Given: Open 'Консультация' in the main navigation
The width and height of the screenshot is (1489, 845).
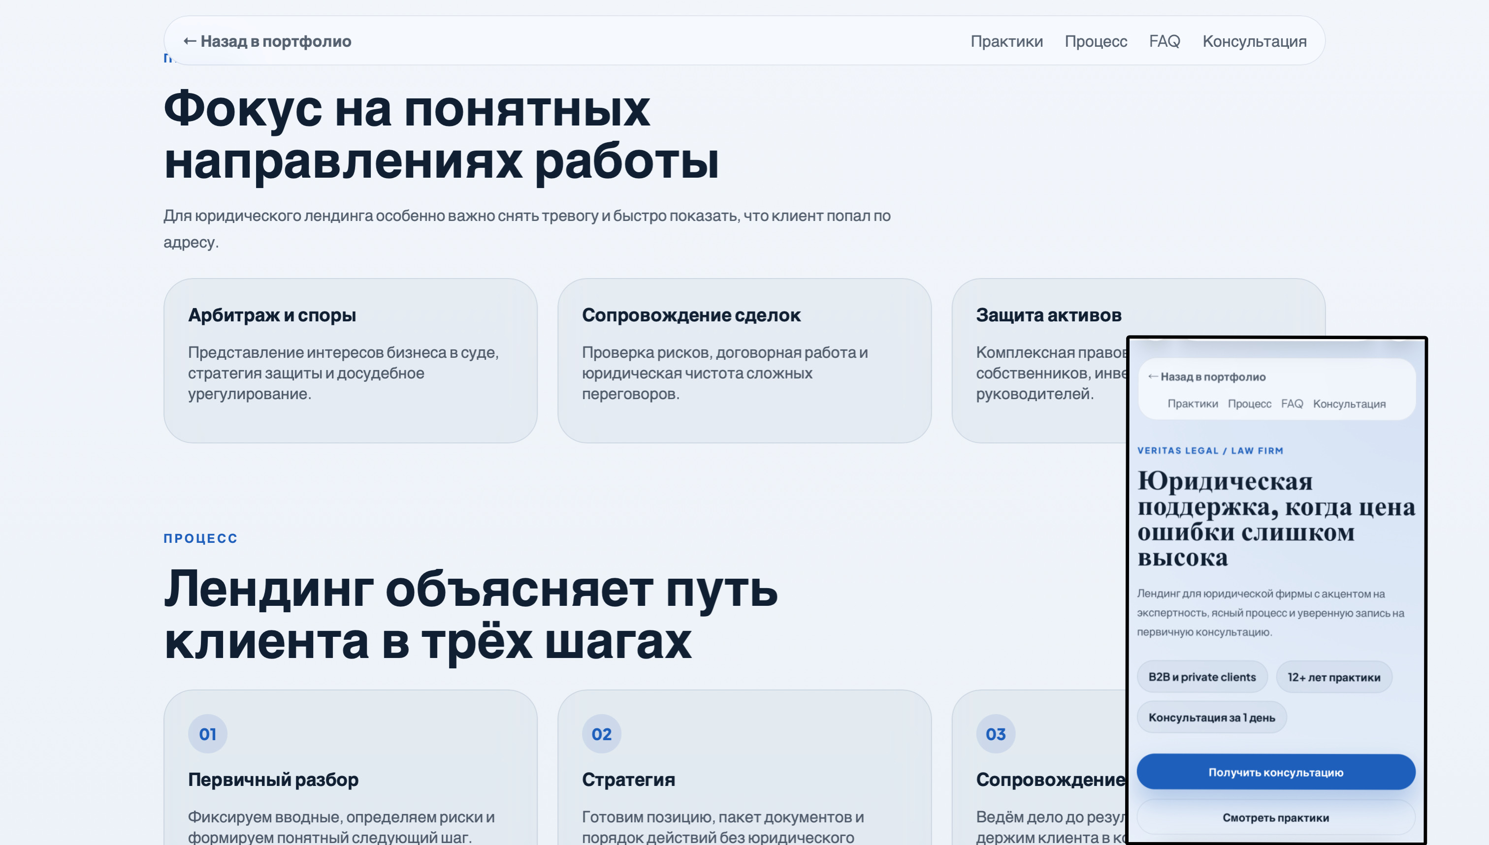Looking at the screenshot, I should [1254, 41].
